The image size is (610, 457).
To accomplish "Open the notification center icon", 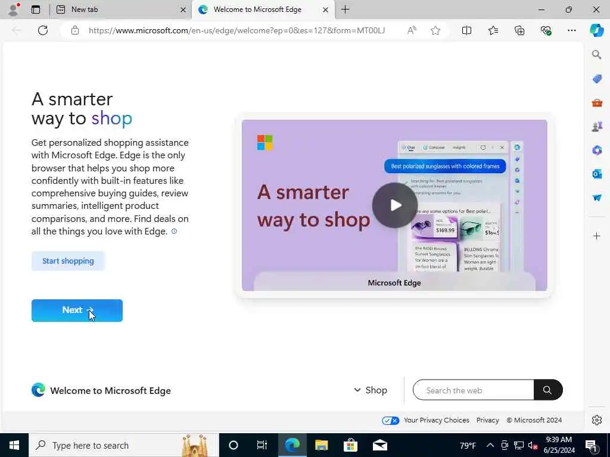I will (x=591, y=445).
